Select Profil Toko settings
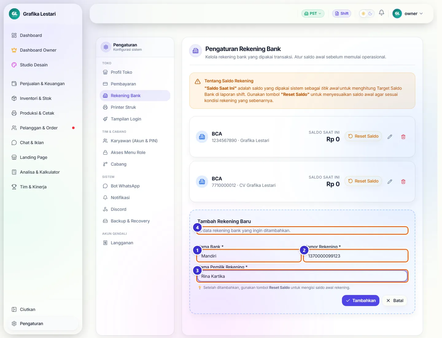Viewport: 442px width, 338px height. point(135,72)
